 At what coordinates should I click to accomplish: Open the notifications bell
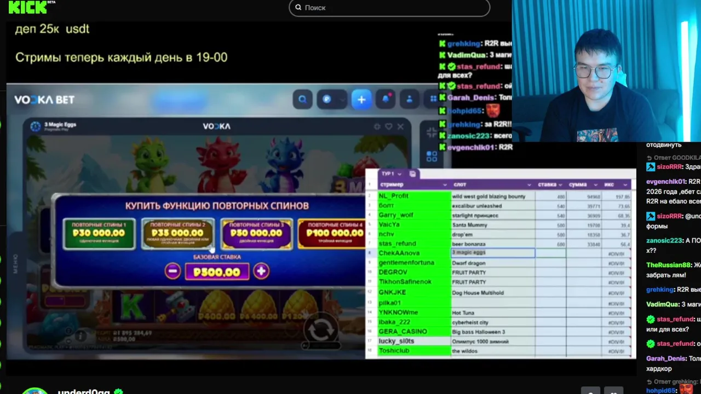pyautogui.click(x=386, y=99)
